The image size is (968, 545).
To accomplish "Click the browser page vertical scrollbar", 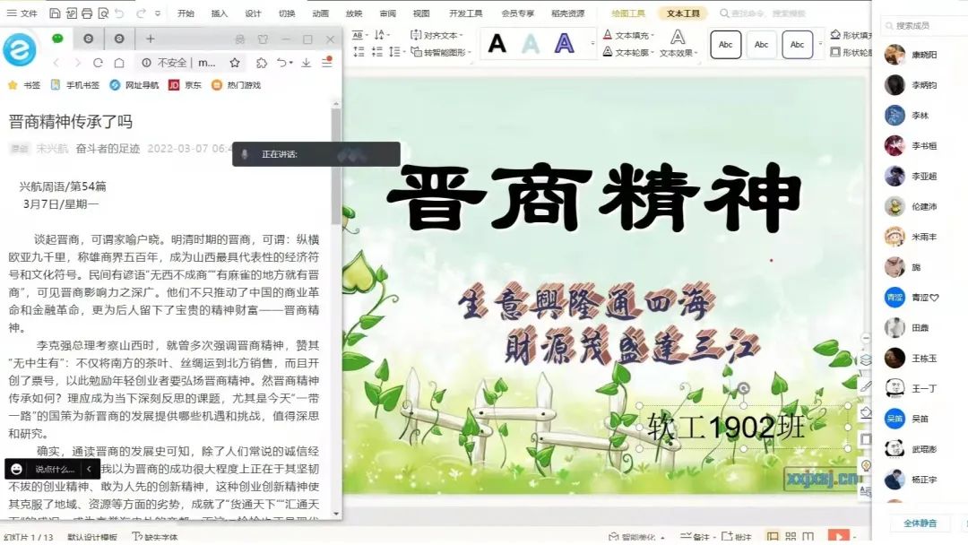I will pyautogui.click(x=336, y=167).
